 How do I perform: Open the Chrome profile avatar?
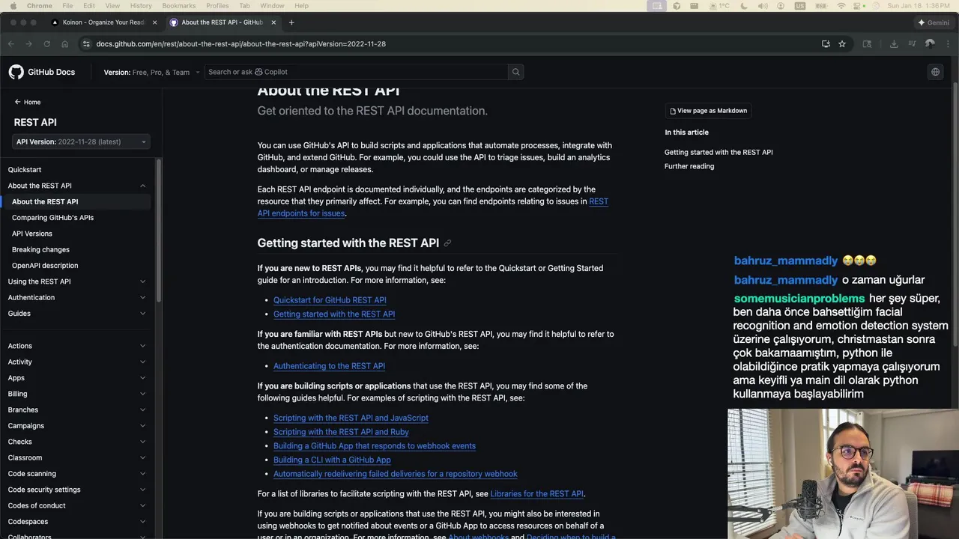tap(930, 44)
